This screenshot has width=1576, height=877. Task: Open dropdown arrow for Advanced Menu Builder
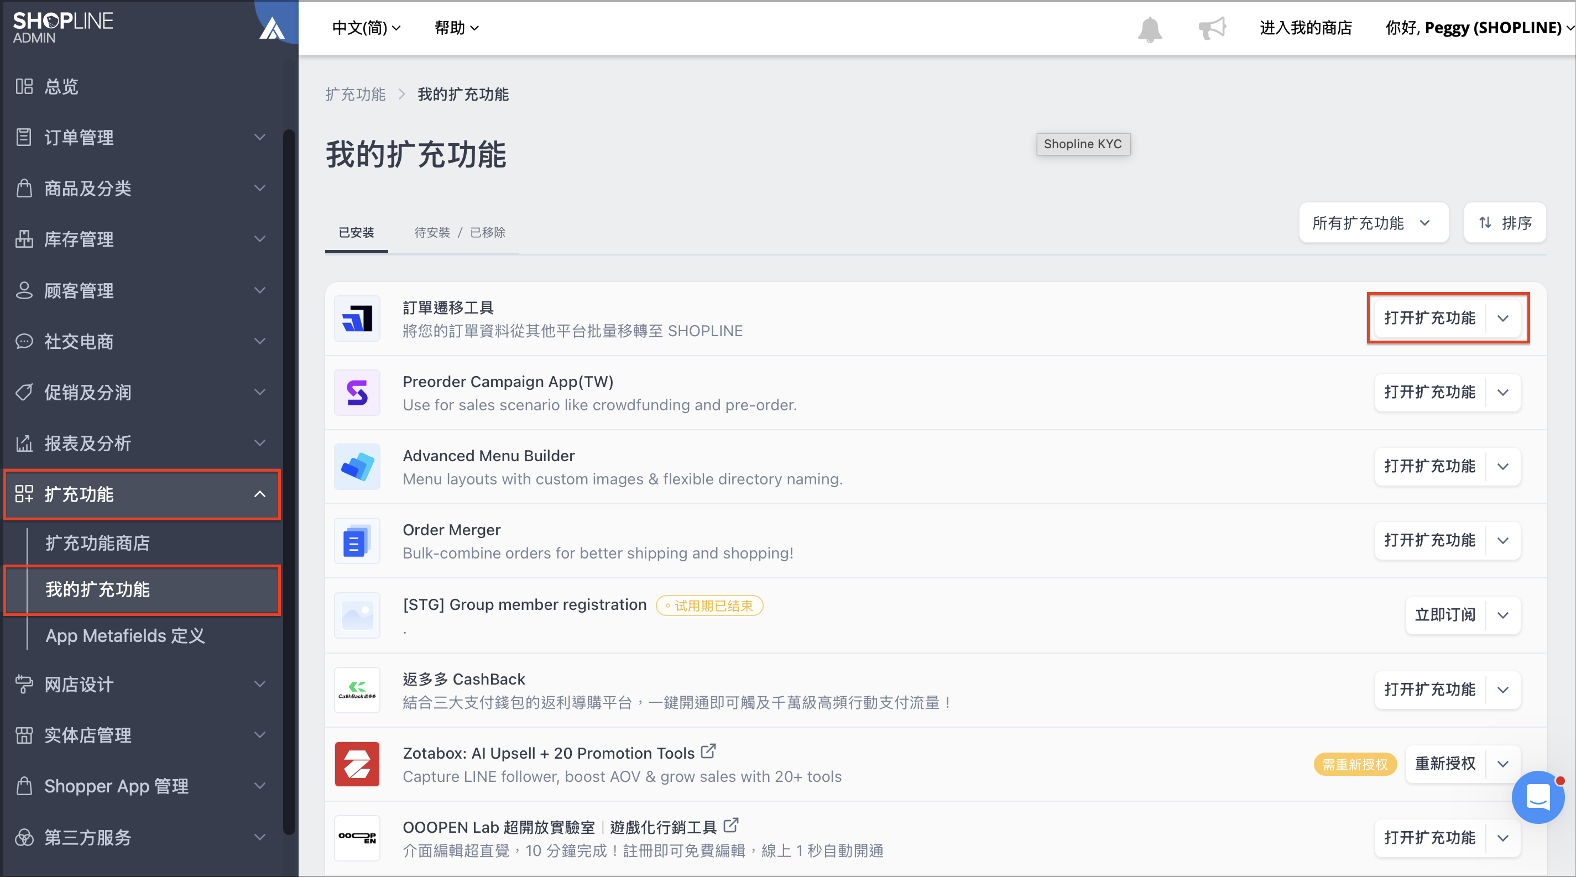coord(1503,466)
